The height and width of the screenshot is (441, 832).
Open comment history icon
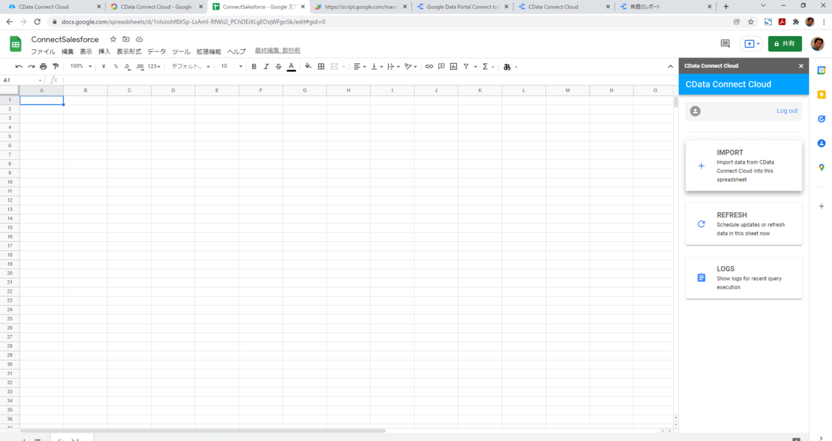[725, 44]
